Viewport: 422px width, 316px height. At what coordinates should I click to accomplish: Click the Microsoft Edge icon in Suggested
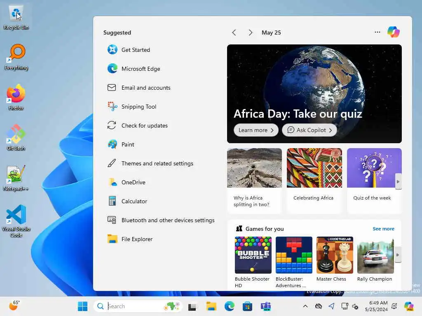[x=112, y=69]
